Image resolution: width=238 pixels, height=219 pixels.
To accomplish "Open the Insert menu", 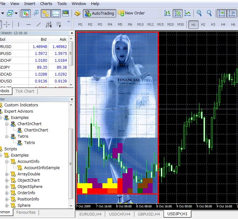I will tap(30, 4).
